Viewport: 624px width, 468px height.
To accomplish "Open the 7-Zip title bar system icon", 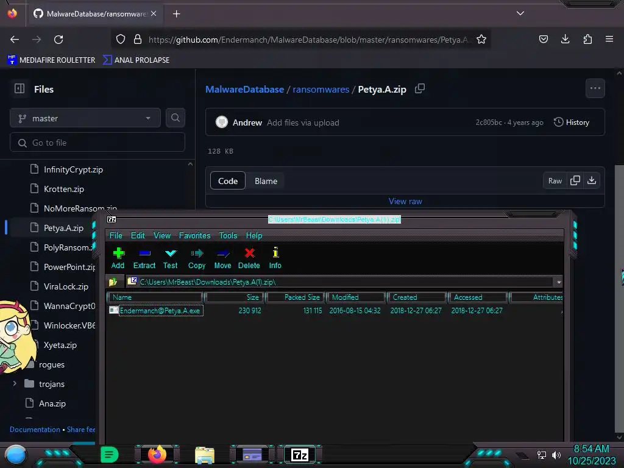I will click(112, 219).
